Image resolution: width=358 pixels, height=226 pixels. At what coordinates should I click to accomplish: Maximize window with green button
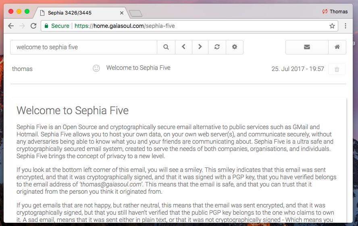pos(27,11)
